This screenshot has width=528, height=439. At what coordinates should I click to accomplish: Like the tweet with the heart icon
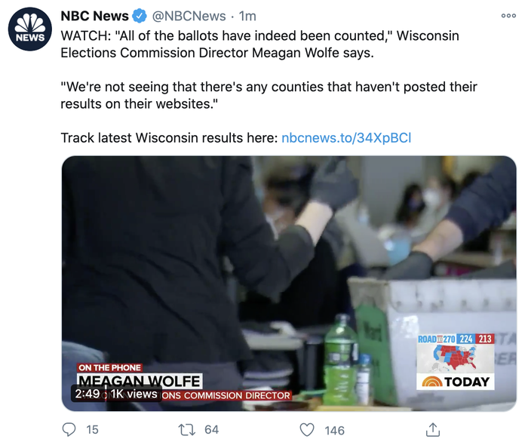pyautogui.click(x=307, y=430)
